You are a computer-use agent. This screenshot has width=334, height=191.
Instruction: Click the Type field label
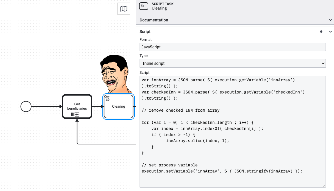click(144, 56)
